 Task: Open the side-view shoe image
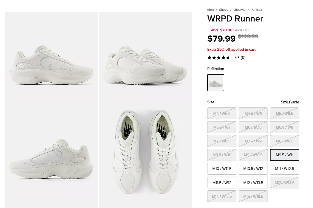point(52,58)
